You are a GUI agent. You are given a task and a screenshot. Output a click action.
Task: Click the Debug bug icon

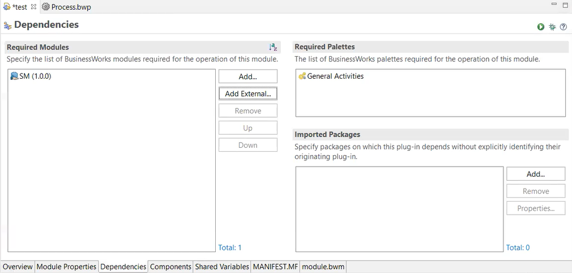[x=552, y=27]
